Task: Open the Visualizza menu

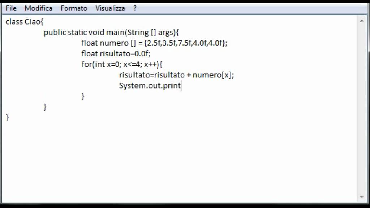Action: [x=110, y=8]
